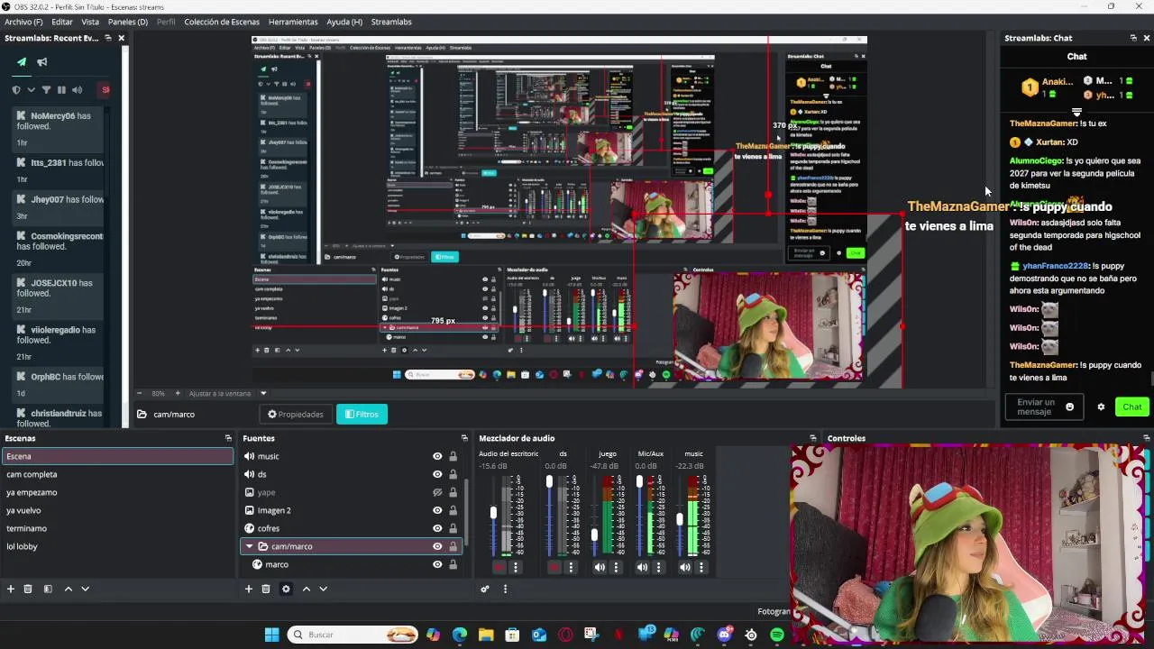Move the selected scene down
Screen dimensions: 1154x649
coord(85,589)
